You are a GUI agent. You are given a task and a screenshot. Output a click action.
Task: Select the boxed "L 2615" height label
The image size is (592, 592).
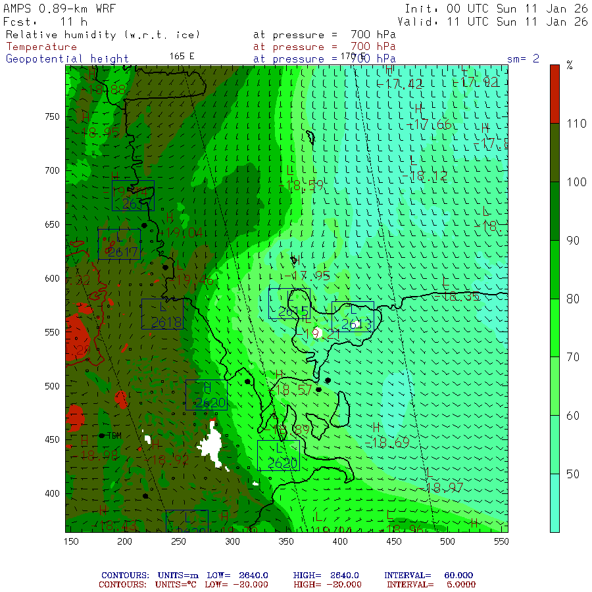coord(289,303)
